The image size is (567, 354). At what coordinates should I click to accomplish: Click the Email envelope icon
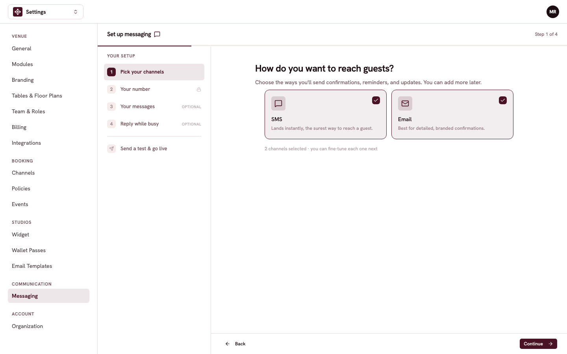pos(405,103)
